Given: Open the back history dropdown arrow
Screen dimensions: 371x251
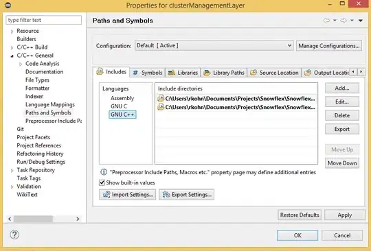Looking at the screenshot, I should [335, 21].
